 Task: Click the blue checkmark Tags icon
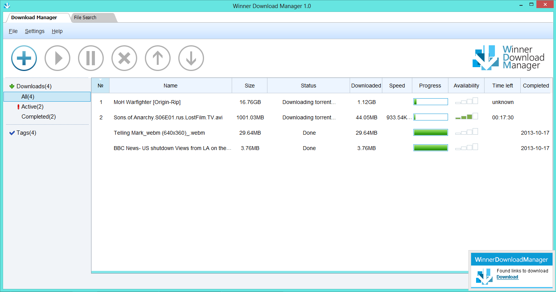pos(12,133)
